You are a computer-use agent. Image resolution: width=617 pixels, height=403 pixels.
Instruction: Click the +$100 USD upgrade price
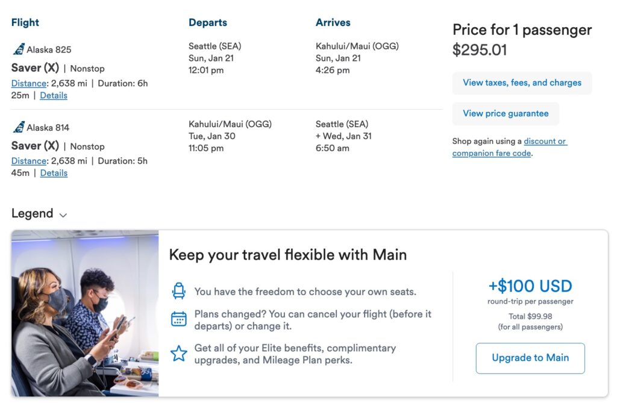click(530, 286)
